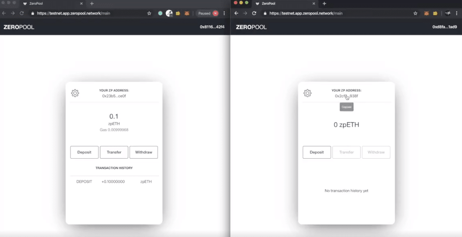This screenshot has width=462, height=237.
Task: Open new tab with plus in left browser
Action: click(x=92, y=4)
